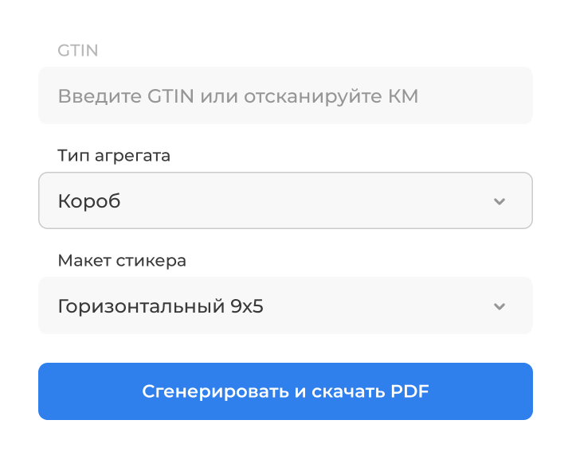Click the word PDF on the blue button

[x=409, y=391]
